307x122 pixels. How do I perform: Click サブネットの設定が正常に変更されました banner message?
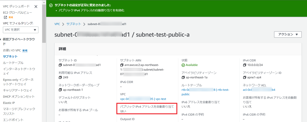[x=83, y=5]
